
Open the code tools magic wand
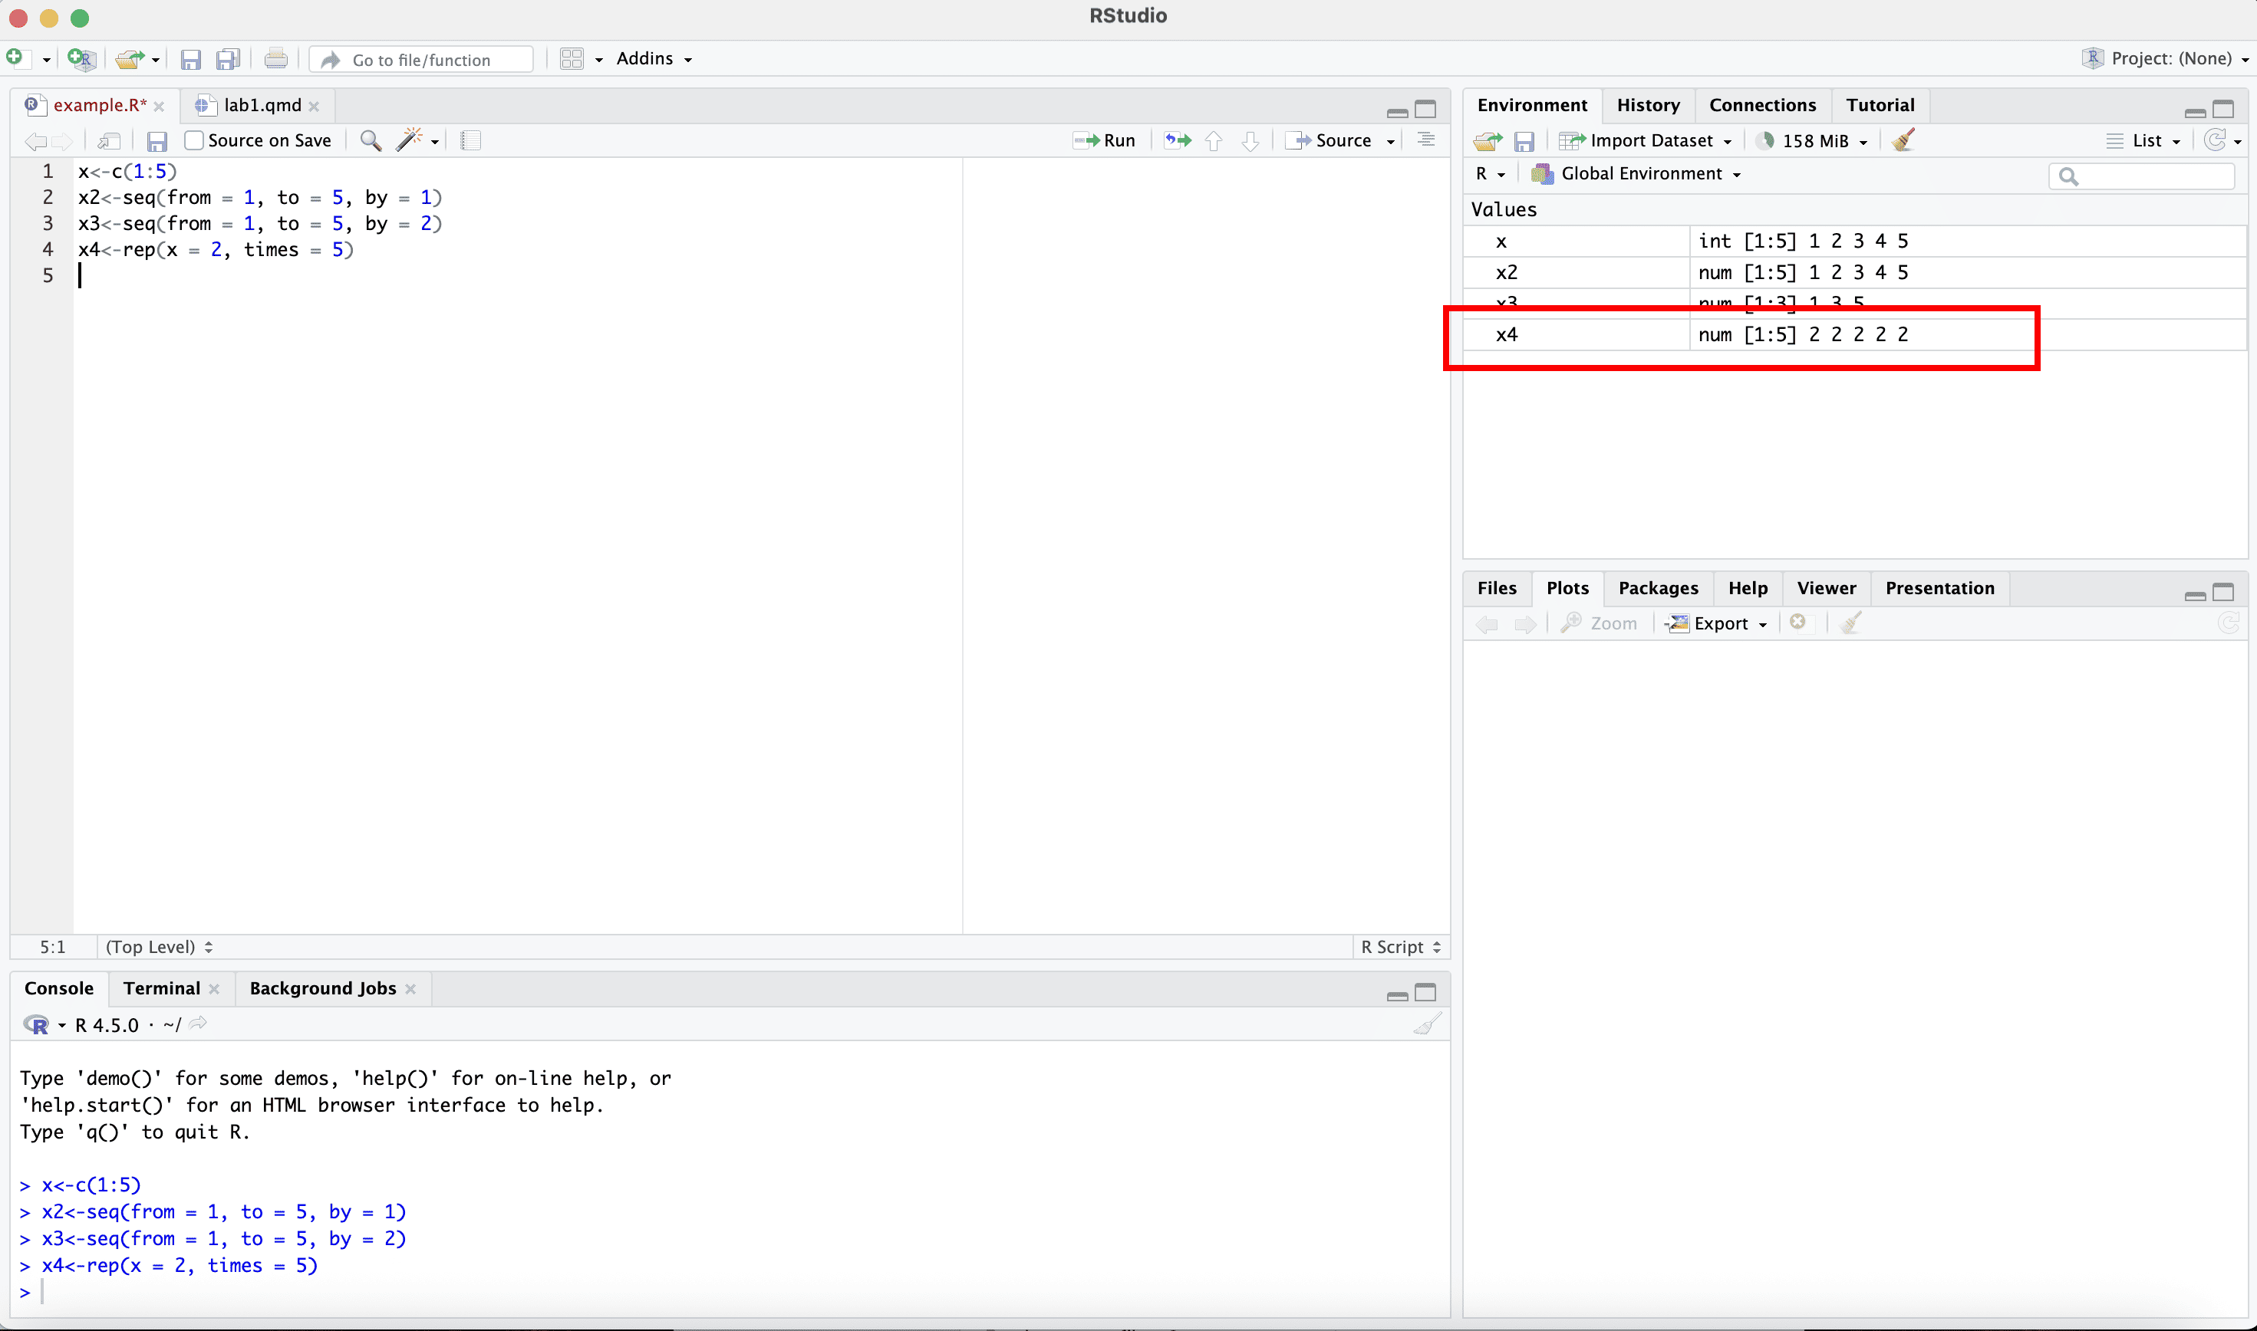411,141
